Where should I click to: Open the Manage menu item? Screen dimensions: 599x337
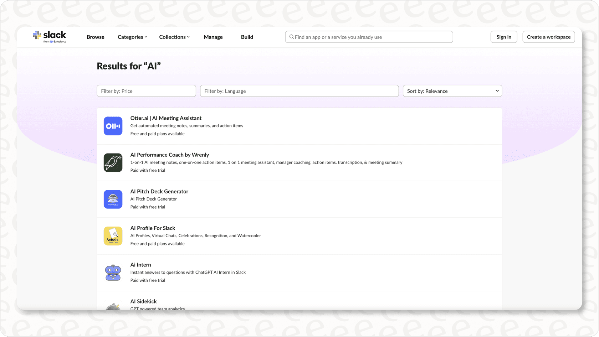click(213, 37)
